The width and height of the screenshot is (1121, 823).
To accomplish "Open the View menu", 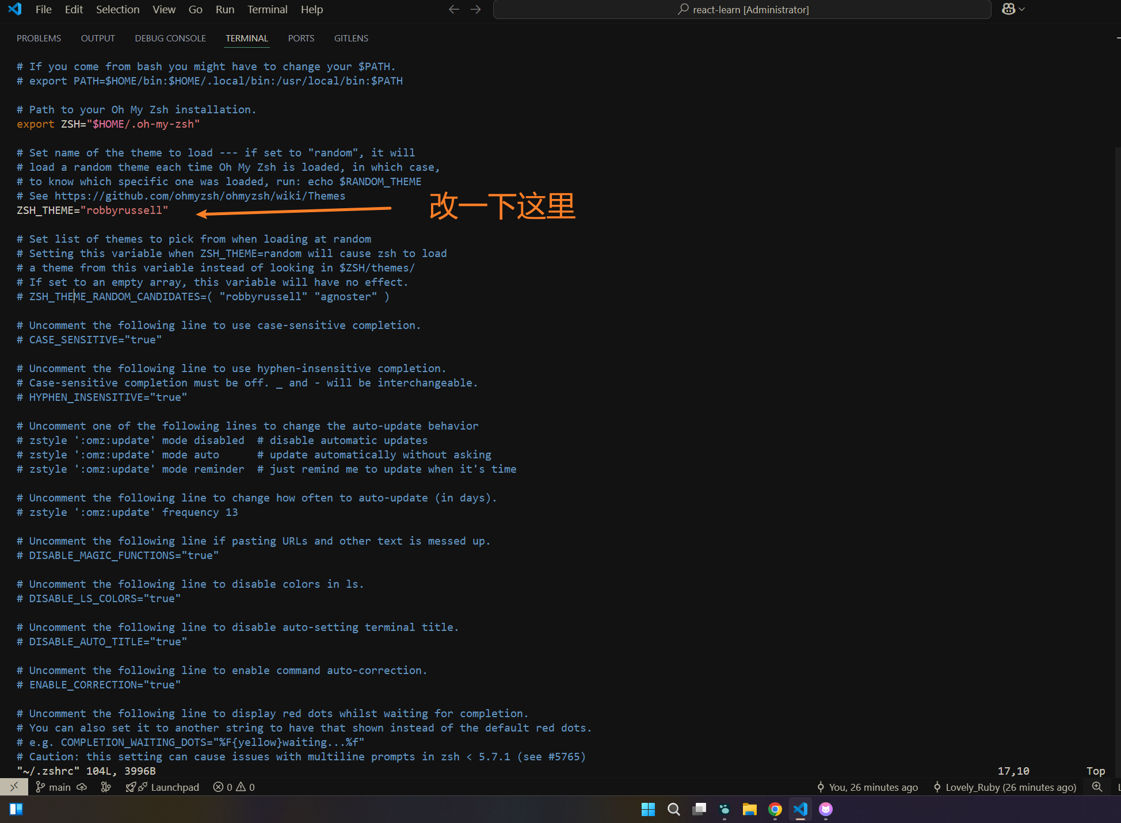I will pos(164,9).
